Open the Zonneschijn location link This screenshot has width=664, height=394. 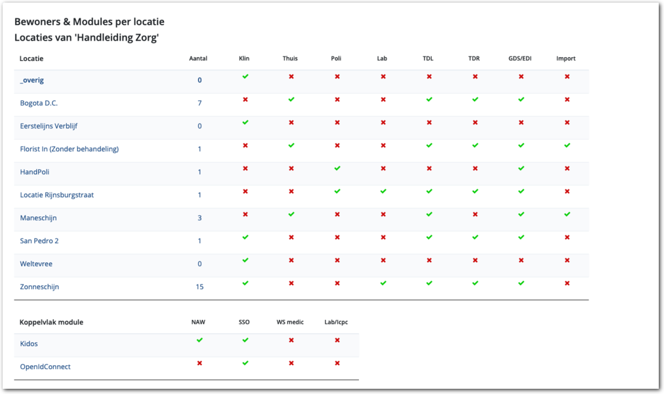39,286
